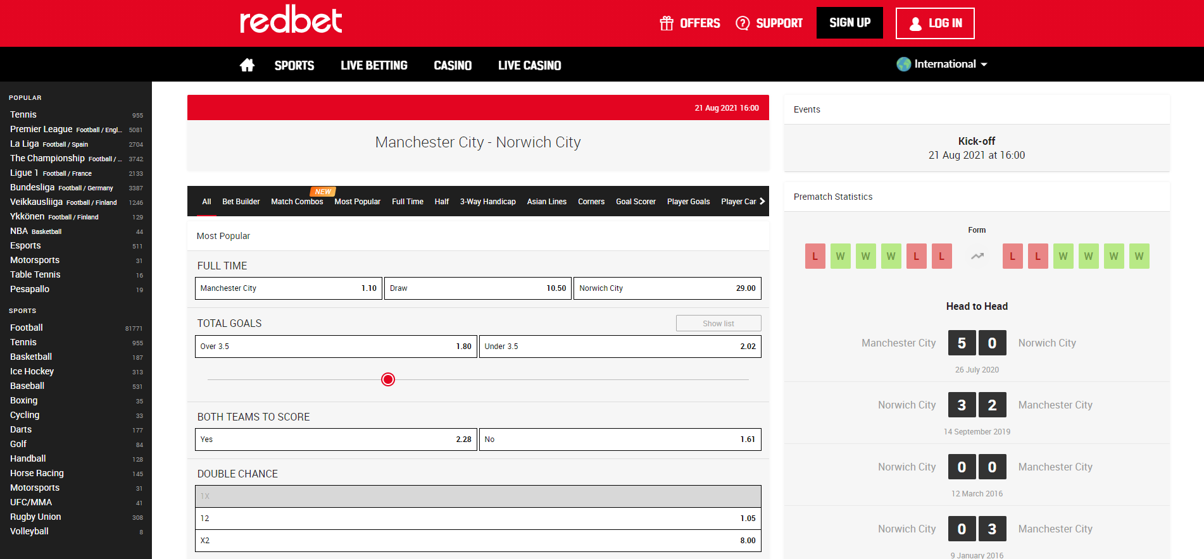Open Darts in sidebar
The height and width of the screenshot is (559, 1204).
tap(76, 429)
